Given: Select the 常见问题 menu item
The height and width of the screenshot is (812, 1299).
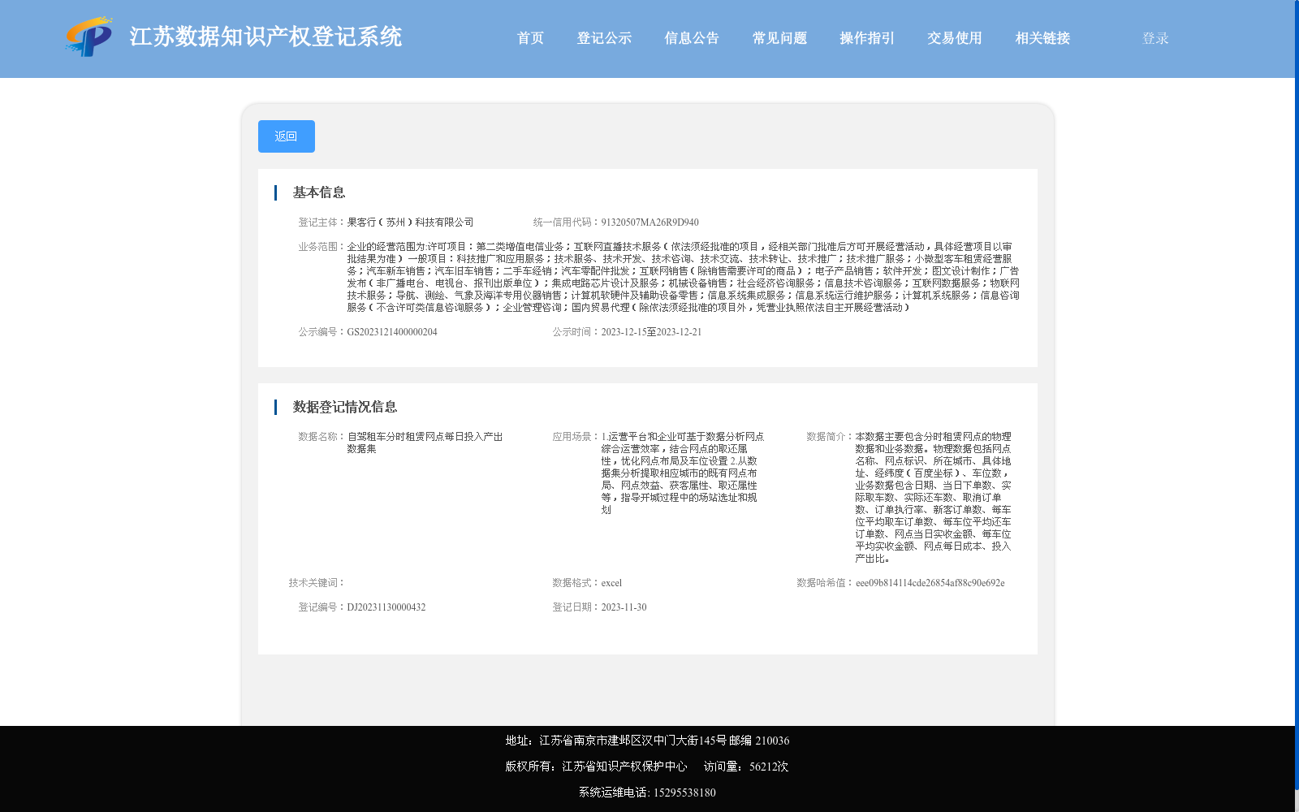Looking at the screenshot, I should tap(779, 38).
